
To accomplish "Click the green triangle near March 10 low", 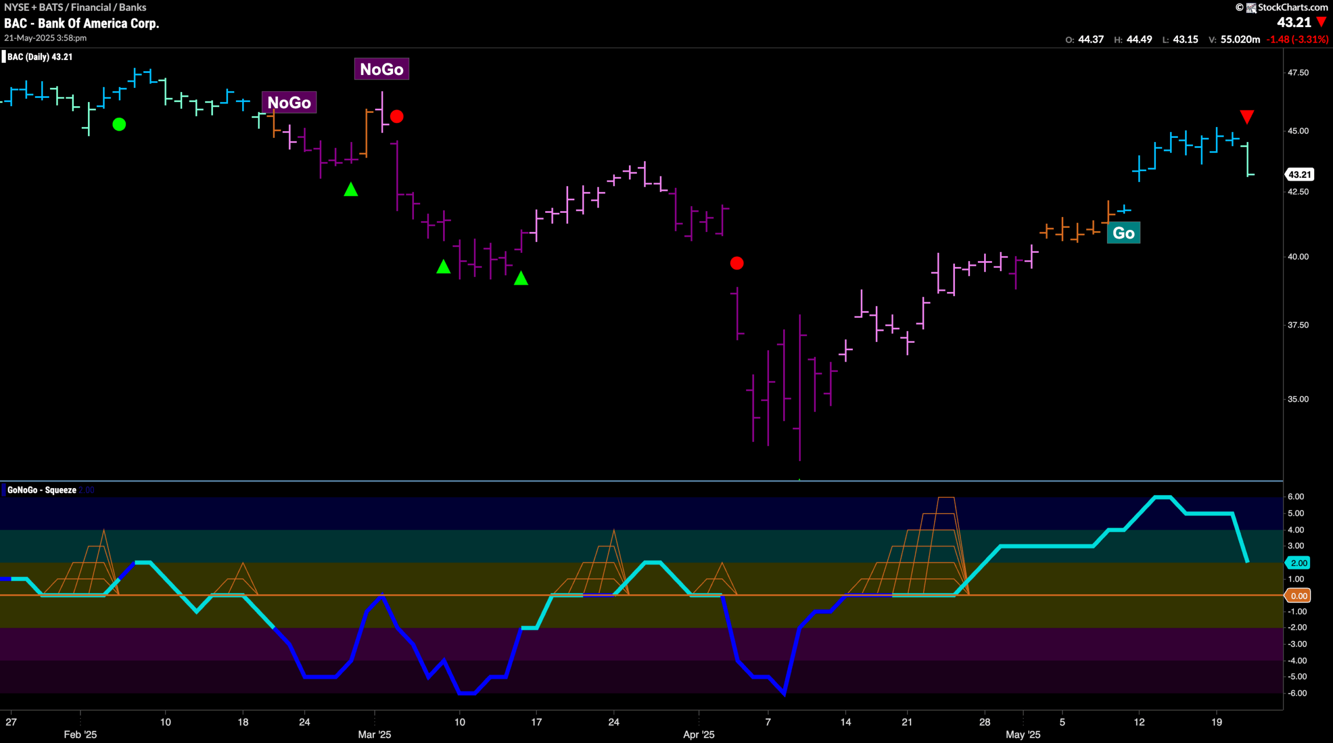I will pyautogui.click(x=444, y=267).
